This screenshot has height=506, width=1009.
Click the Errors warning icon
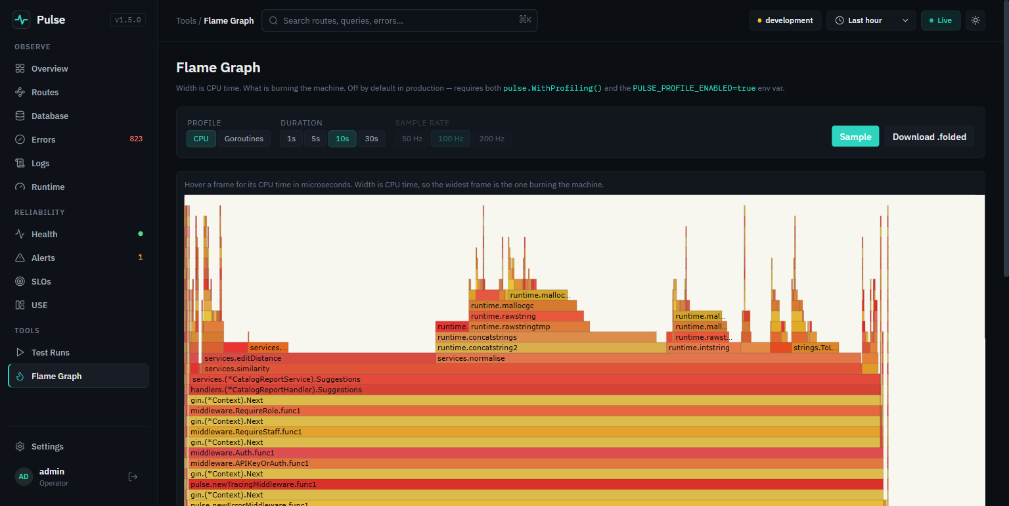(x=20, y=139)
